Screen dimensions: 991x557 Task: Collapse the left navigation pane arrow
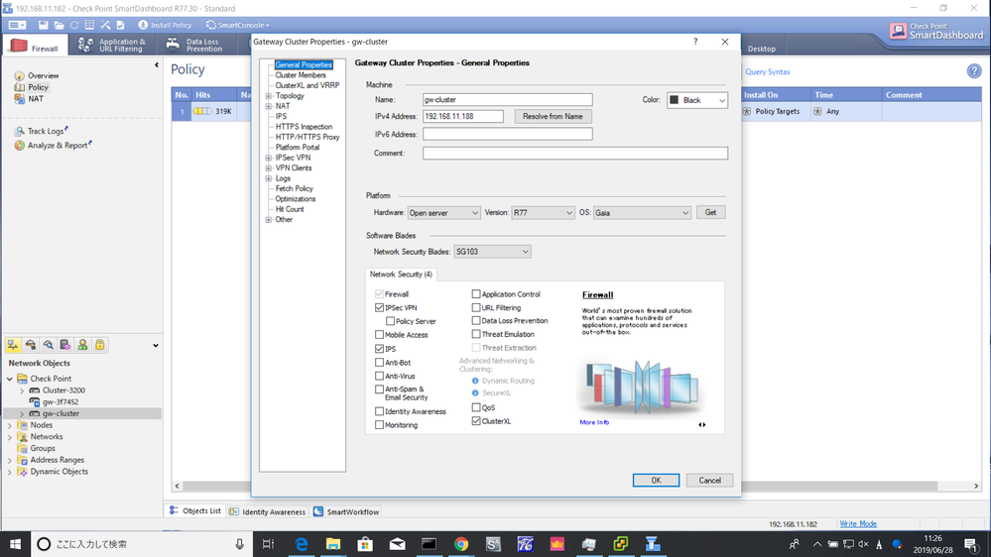(x=157, y=65)
